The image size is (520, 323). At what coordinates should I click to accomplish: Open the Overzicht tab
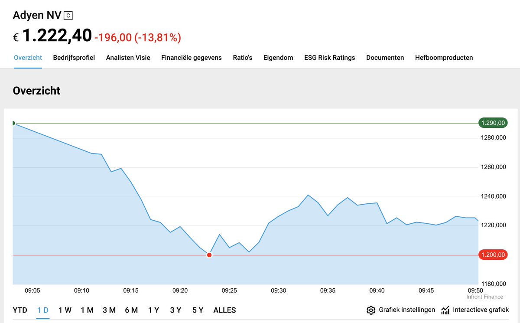pos(28,57)
